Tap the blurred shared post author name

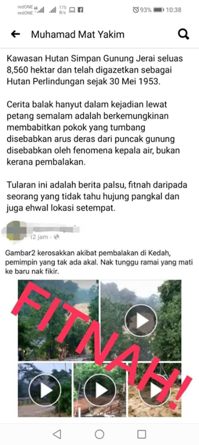(55, 228)
